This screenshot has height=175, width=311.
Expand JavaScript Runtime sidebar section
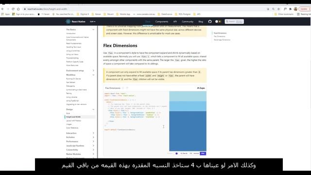click(x=80, y=146)
